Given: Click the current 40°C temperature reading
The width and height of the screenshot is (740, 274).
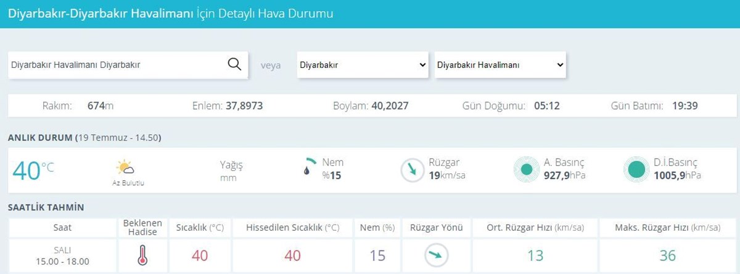Looking at the screenshot, I should click(x=33, y=171).
